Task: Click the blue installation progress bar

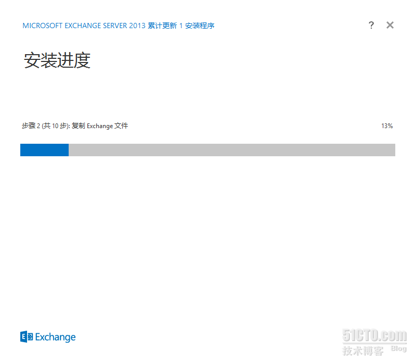Action: click(x=208, y=150)
